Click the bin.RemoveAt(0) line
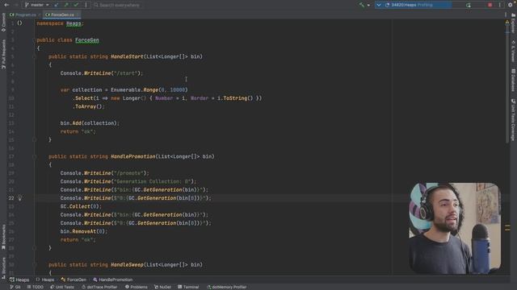Screen dimensions: 517x290 coord(84,231)
